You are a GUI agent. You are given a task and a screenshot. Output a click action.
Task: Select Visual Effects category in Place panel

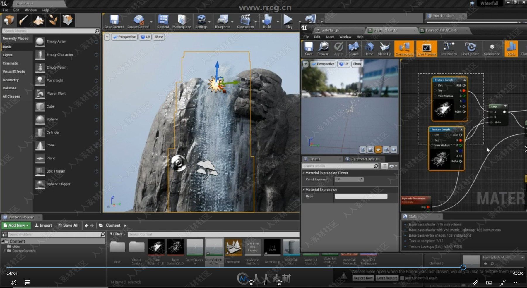(x=14, y=71)
